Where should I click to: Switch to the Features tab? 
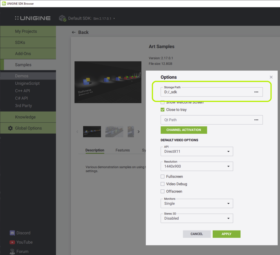coord(122,150)
